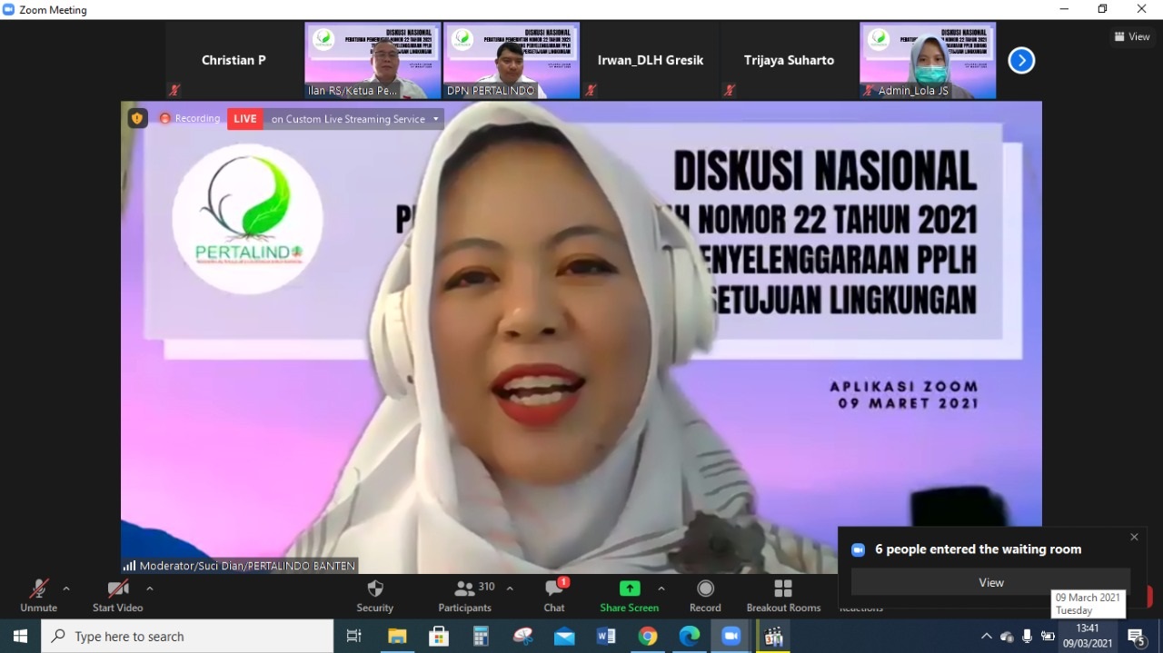Viewport: 1163px width, 653px height.
Task: Open the View layout menu
Action: 1131,36
